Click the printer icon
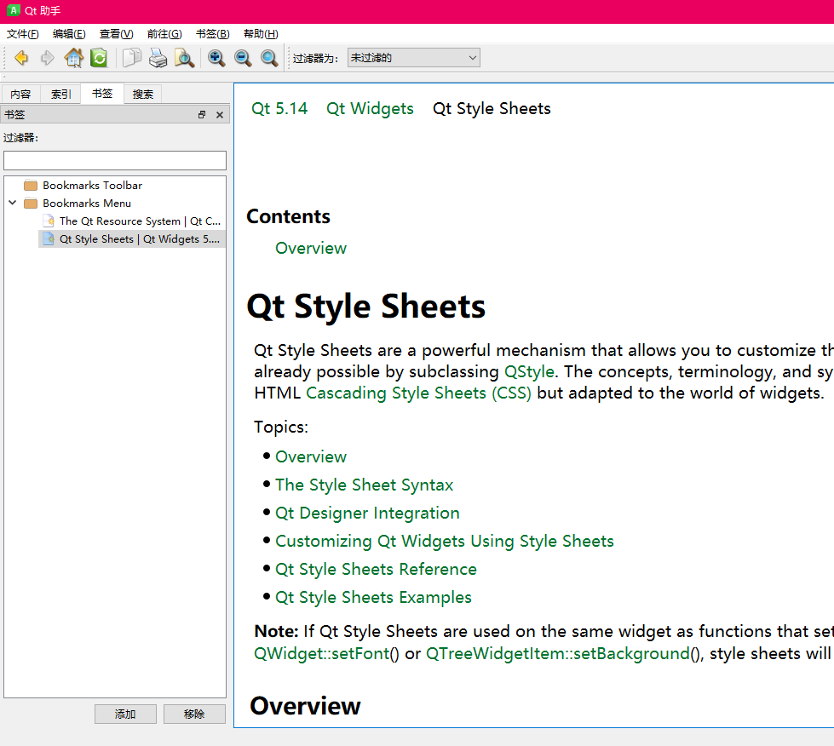This screenshot has height=746, width=834. pyautogui.click(x=158, y=57)
